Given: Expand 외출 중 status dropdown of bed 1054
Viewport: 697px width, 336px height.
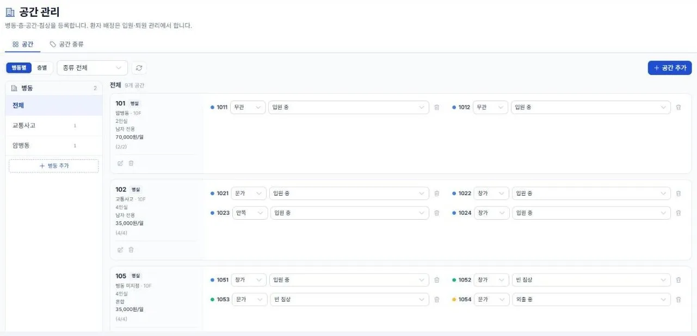Looking at the screenshot, I should [591, 300].
